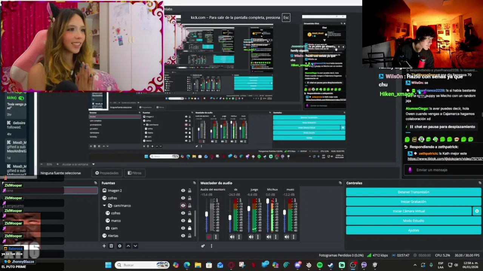The image size is (483, 271).
Task: Move source up with arrow icon
Action: point(128,246)
